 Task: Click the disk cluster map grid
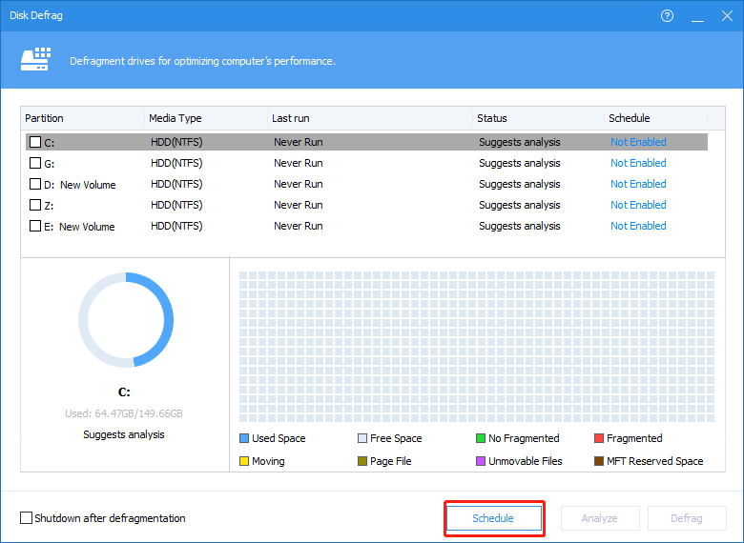476,347
